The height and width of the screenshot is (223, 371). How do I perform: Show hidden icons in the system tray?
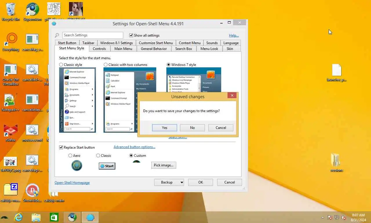click(323, 217)
